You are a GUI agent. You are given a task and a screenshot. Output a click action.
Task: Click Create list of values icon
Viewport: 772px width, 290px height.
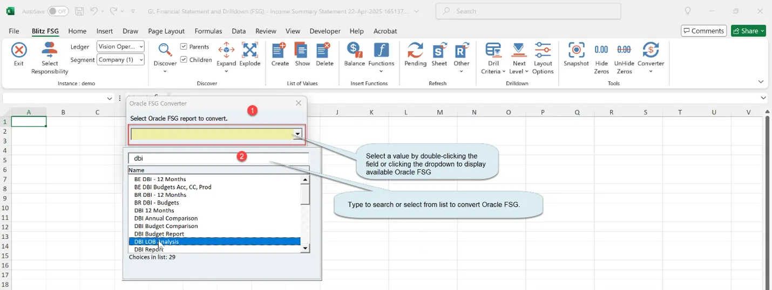pos(280,51)
